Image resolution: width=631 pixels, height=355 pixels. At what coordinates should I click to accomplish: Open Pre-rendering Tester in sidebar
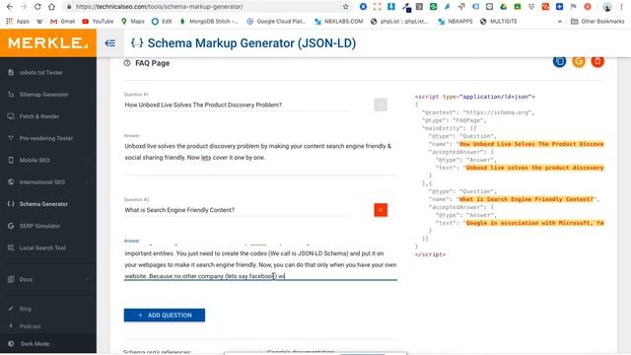coord(46,138)
